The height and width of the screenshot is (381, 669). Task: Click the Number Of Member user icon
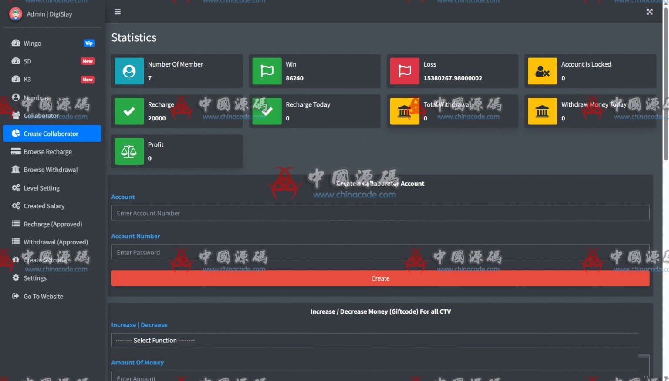click(x=129, y=71)
